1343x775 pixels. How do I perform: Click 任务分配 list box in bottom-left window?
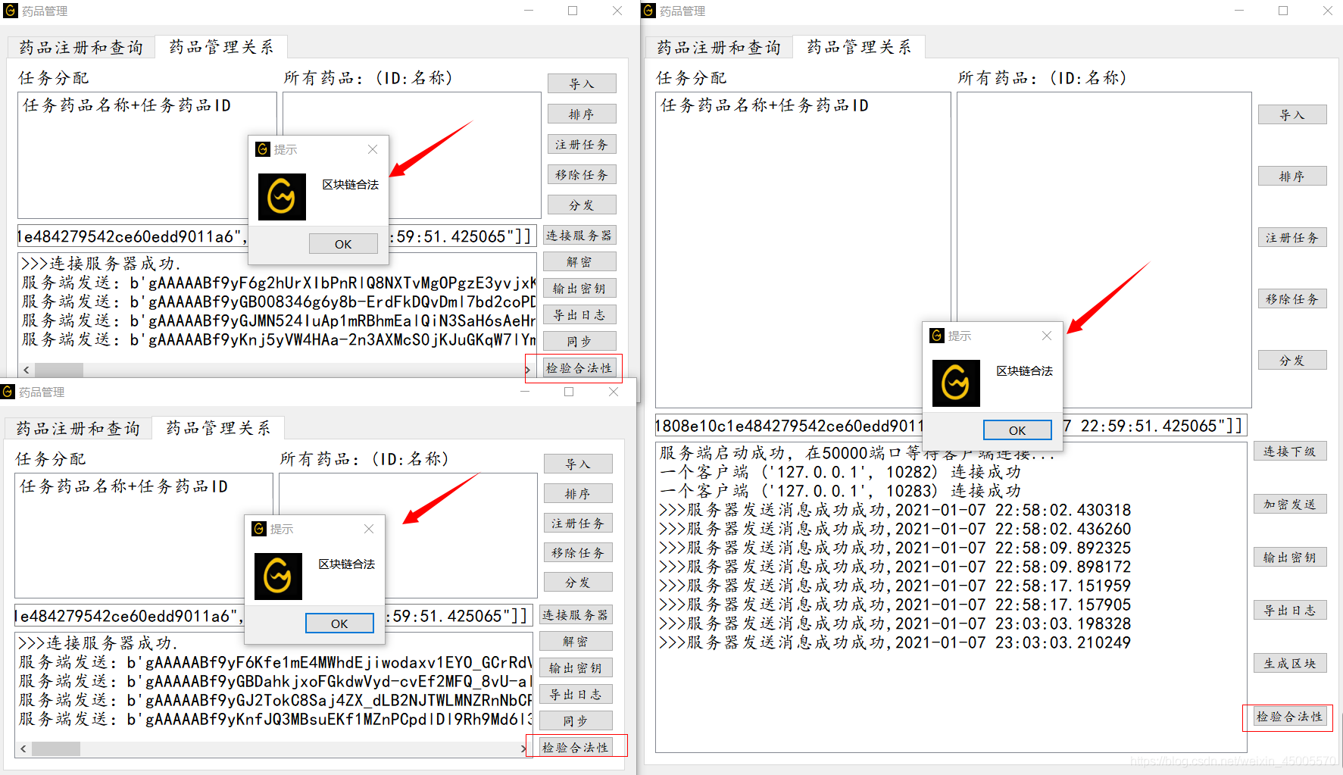click(144, 536)
